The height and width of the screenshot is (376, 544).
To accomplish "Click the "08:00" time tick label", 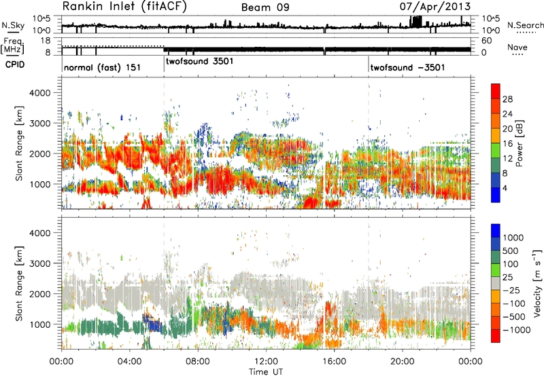I will (x=198, y=362).
